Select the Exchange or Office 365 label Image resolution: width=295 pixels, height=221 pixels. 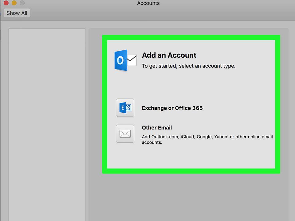(172, 108)
